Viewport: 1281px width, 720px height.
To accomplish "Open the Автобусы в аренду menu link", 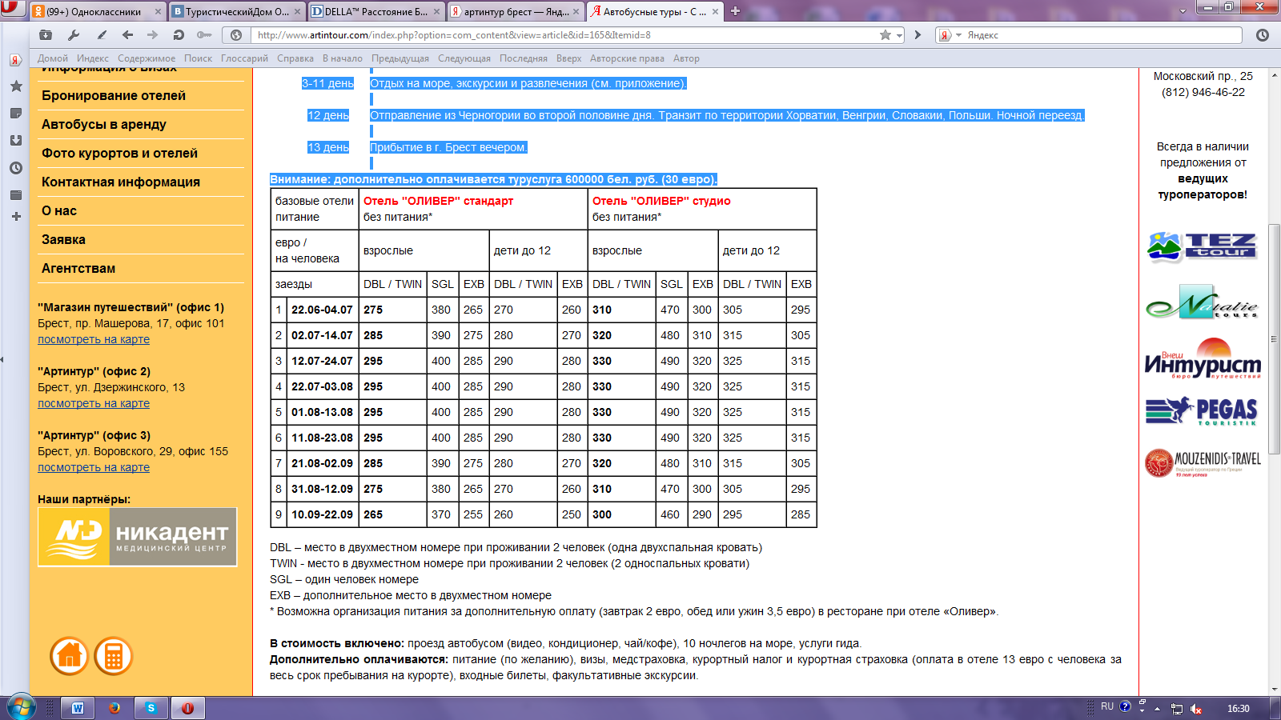I will tap(104, 124).
